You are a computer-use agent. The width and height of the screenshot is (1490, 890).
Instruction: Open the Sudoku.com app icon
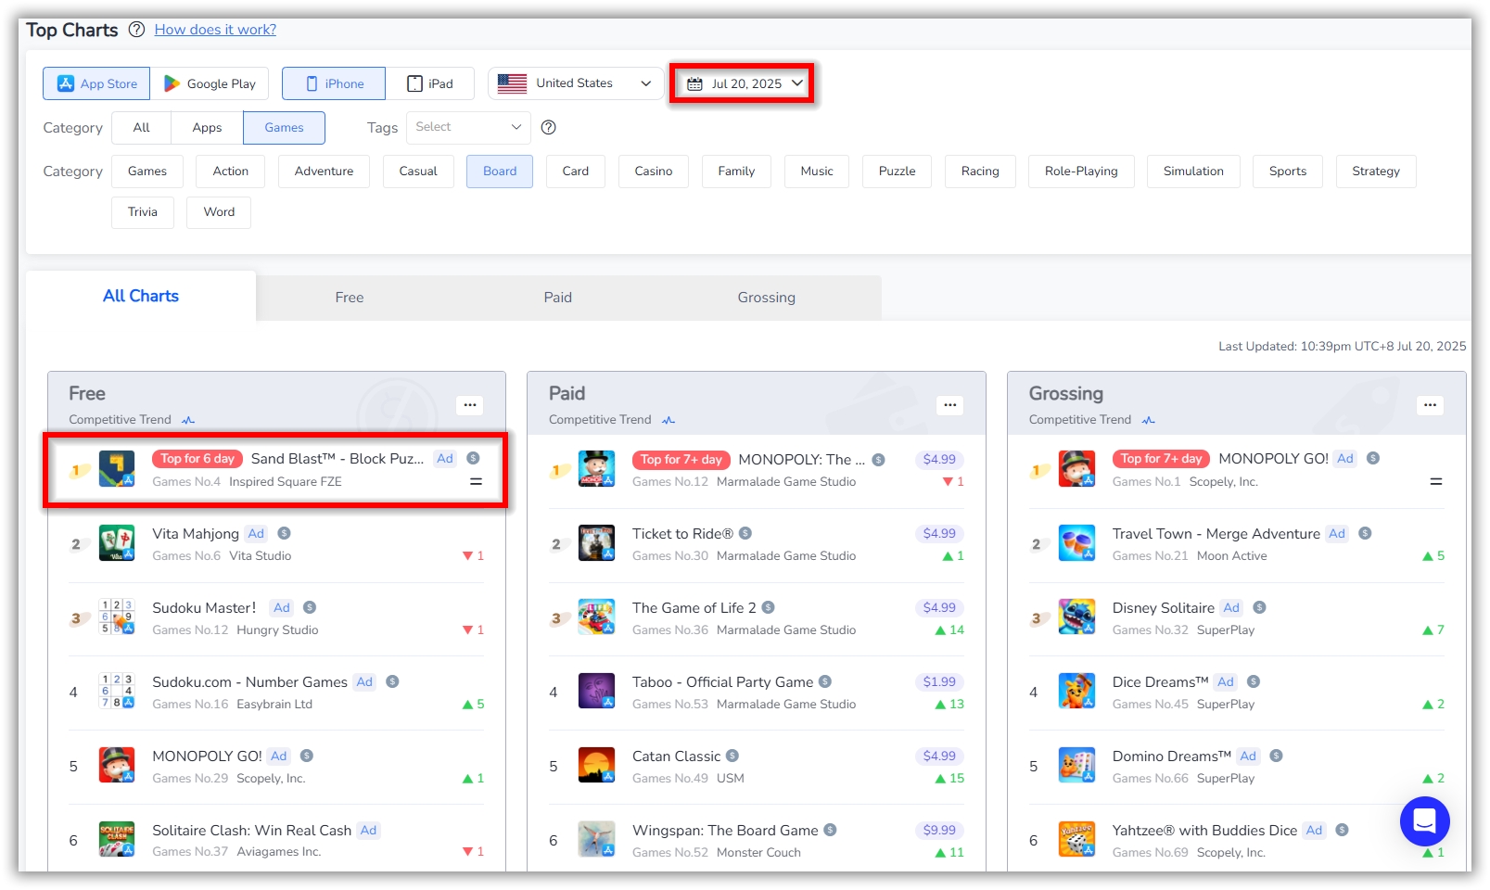117,692
